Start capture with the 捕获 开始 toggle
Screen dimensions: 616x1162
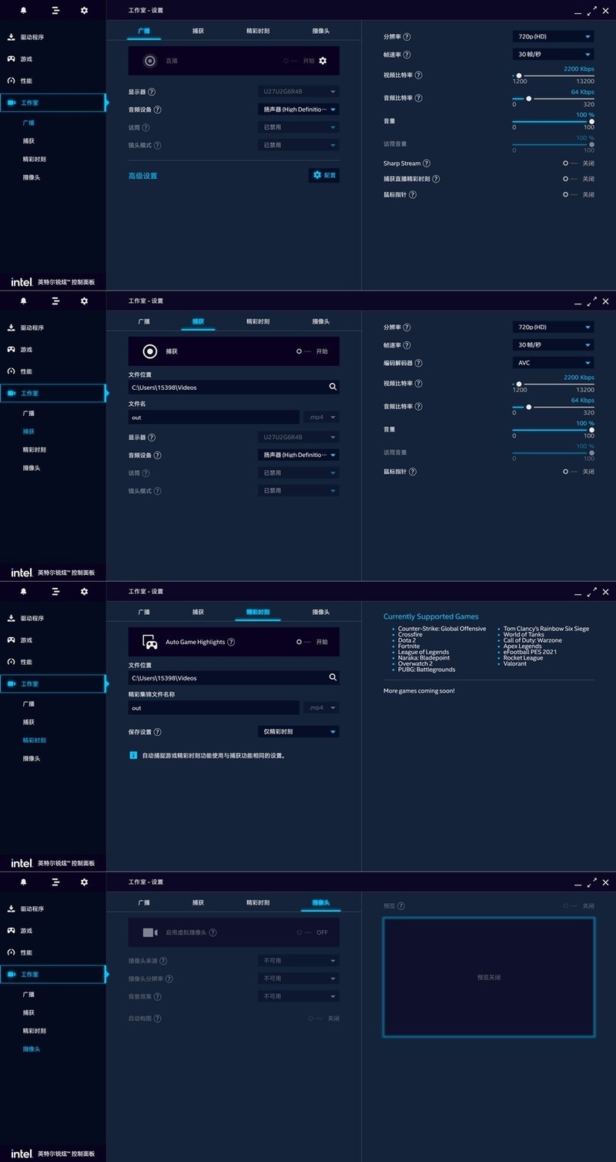click(x=303, y=351)
